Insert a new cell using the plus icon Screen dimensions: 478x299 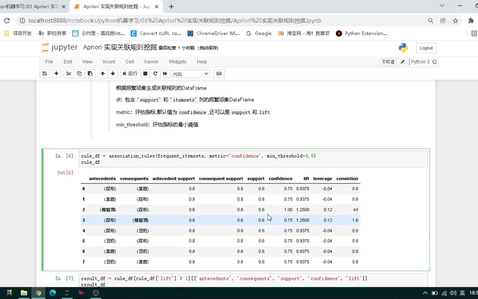coord(56,74)
